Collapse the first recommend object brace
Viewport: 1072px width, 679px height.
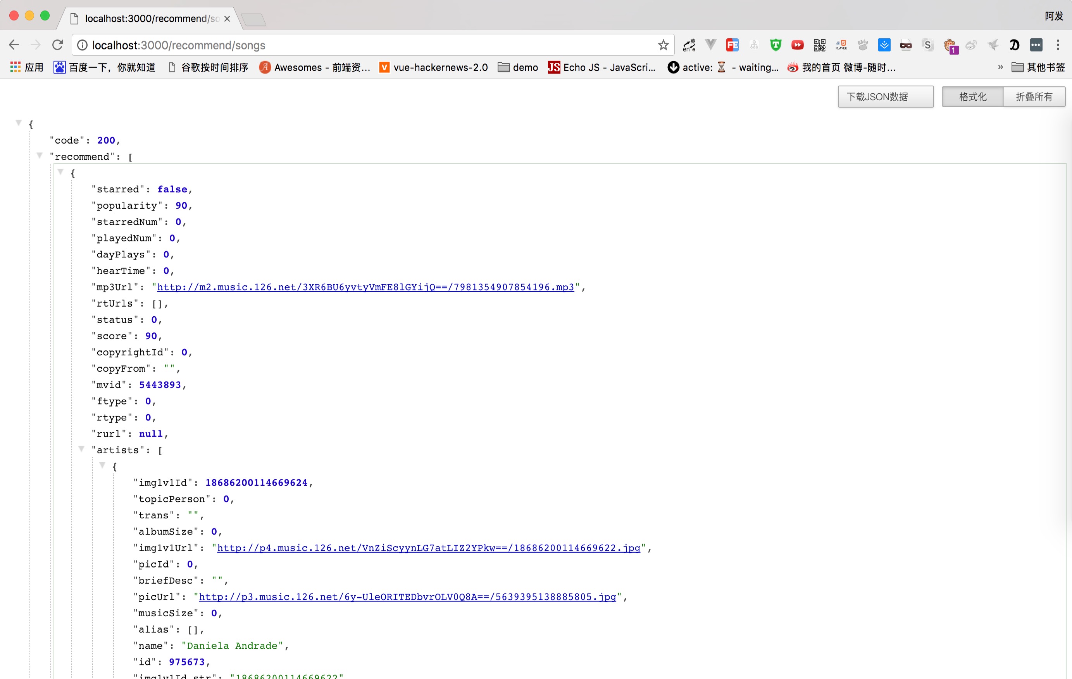pos(60,172)
